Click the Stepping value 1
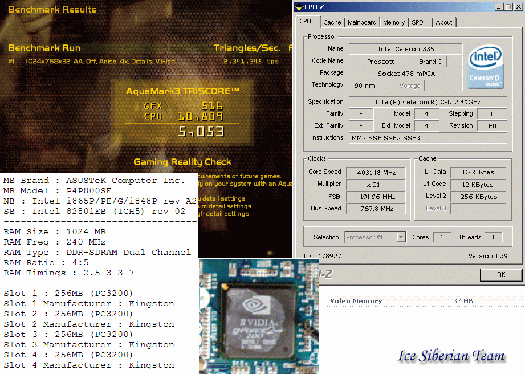The image size is (525, 374). pyautogui.click(x=492, y=114)
